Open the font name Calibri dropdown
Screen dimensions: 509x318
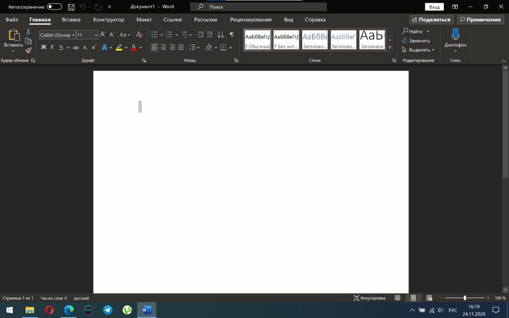point(74,35)
